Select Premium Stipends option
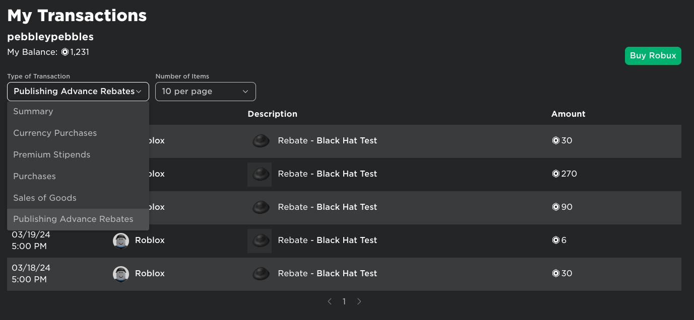694x320 pixels. (x=52, y=155)
